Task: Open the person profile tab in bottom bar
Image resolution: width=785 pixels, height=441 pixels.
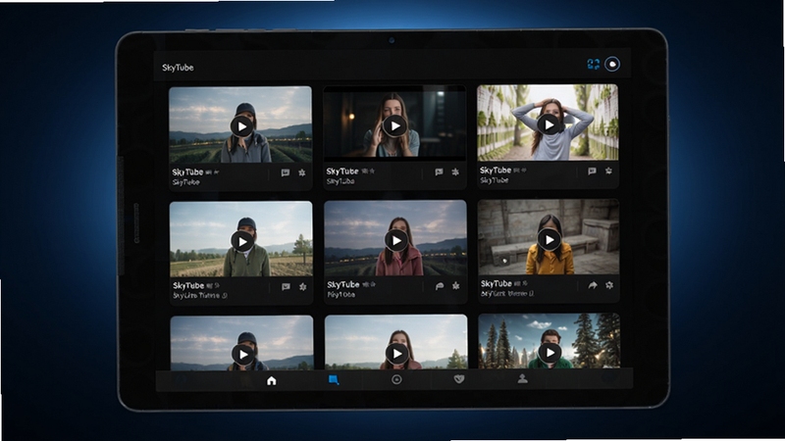Action: [522, 378]
